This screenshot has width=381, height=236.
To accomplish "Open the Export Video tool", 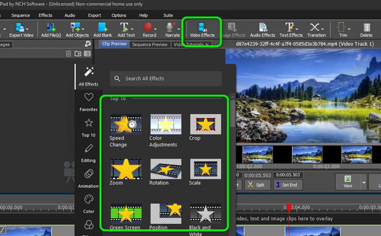I will tap(21, 30).
